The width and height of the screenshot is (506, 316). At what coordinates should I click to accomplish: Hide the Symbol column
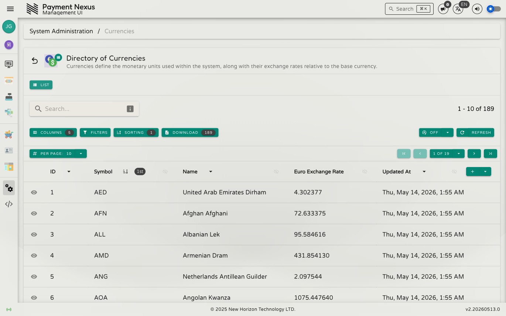click(x=165, y=171)
